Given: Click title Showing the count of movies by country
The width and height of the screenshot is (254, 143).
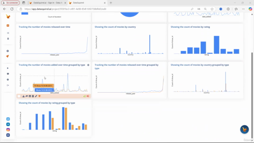Looking at the screenshot, I should [x=115, y=27].
